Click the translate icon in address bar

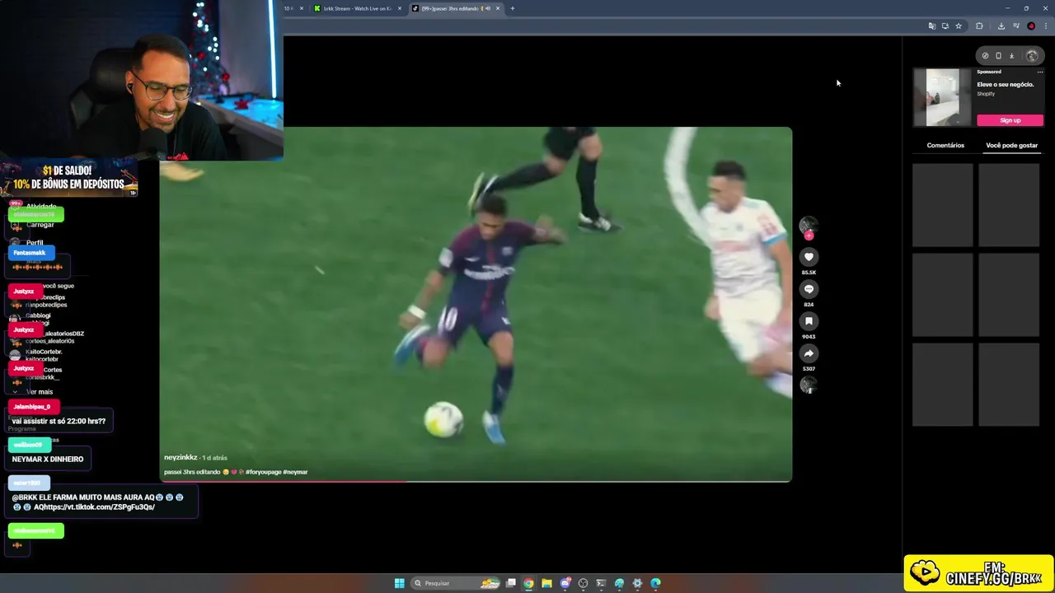click(x=931, y=26)
